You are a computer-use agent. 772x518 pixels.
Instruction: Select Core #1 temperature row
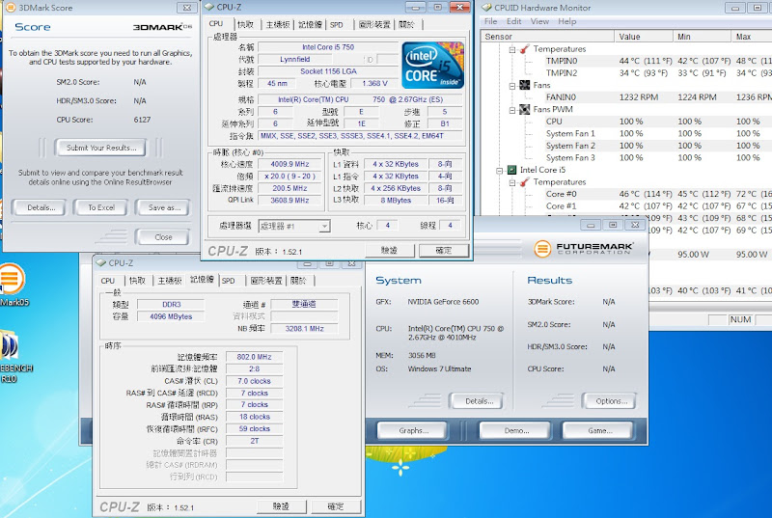[x=626, y=206]
